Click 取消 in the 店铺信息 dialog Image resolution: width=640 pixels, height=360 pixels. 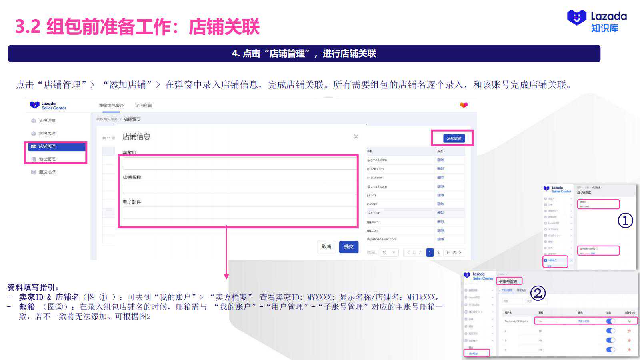pyautogui.click(x=326, y=247)
